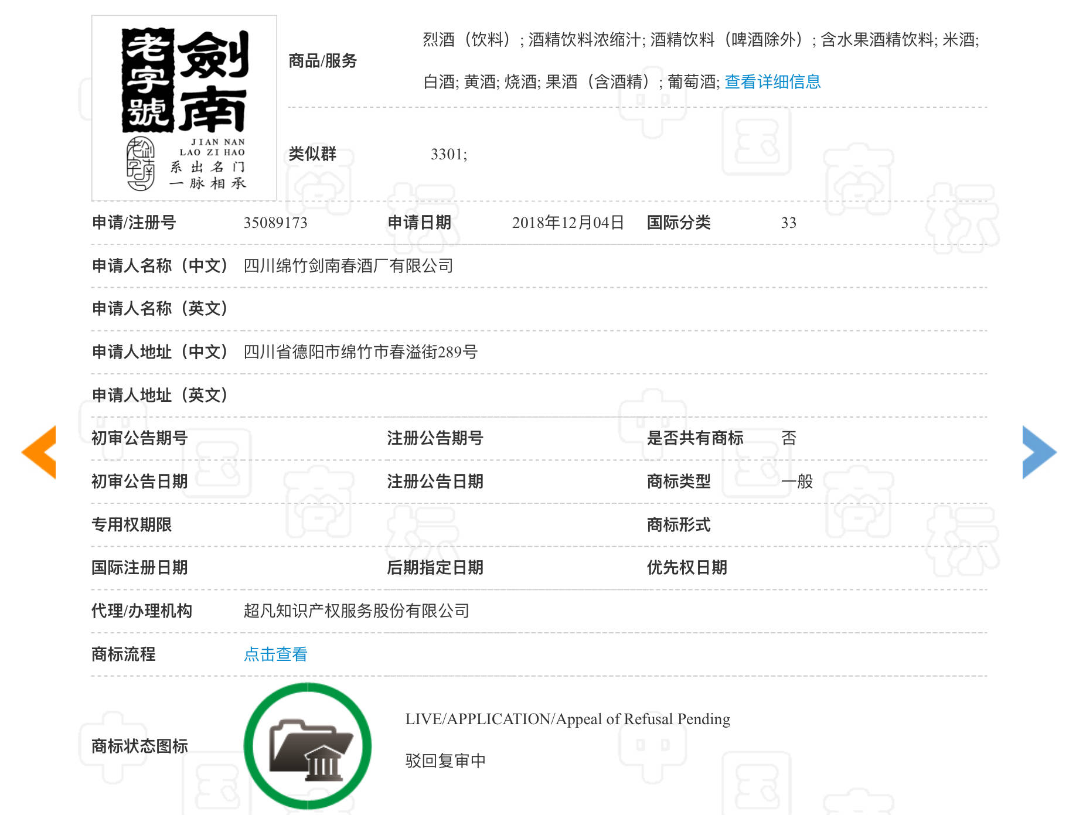Click the green trademark status folder icon

pos(308,745)
